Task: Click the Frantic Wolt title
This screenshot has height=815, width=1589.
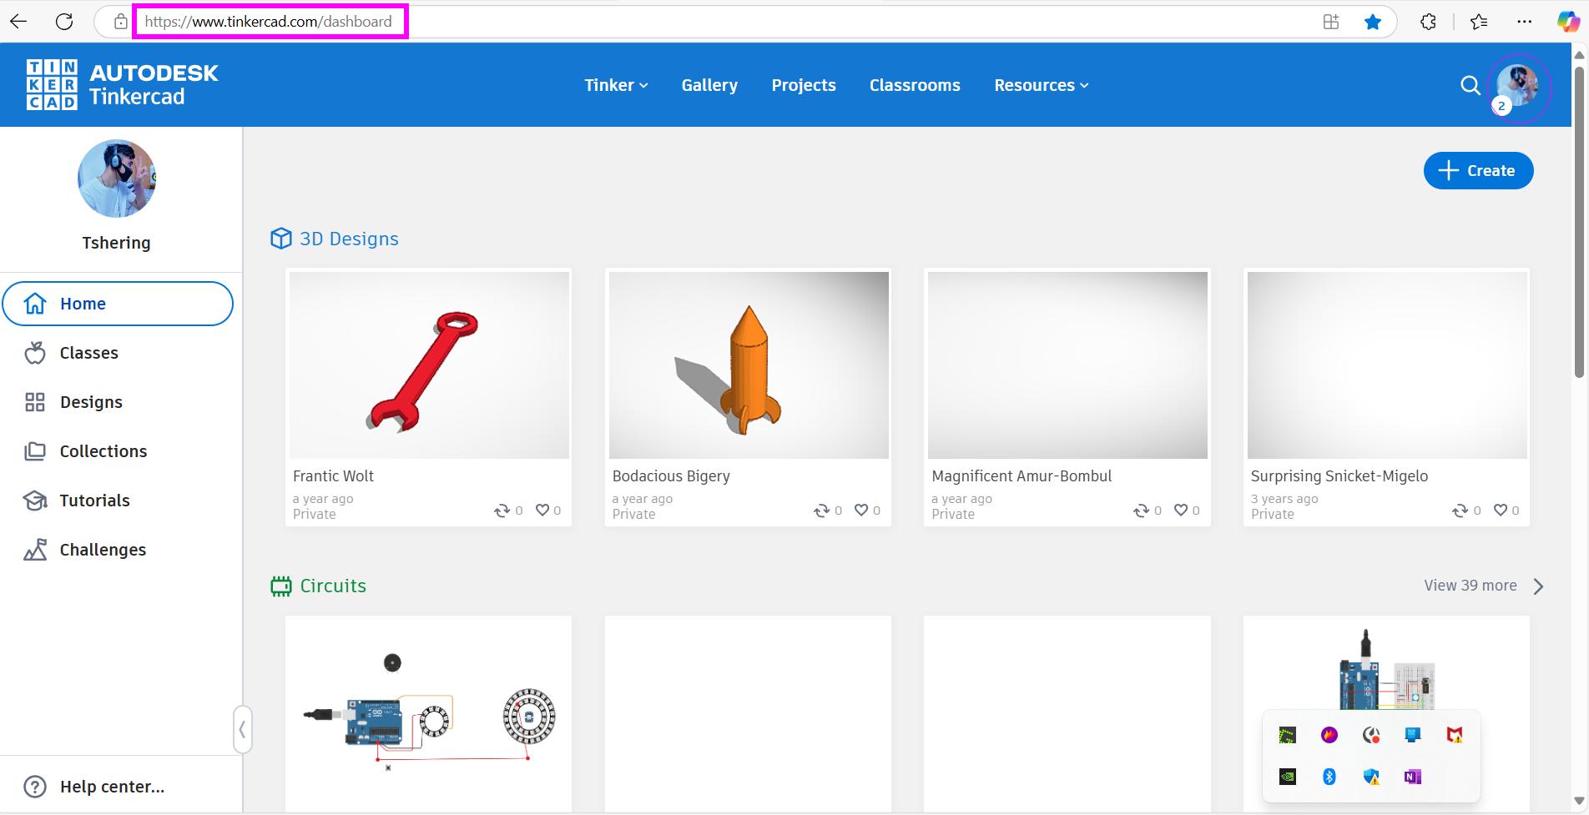Action: click(x=333, y=476)
